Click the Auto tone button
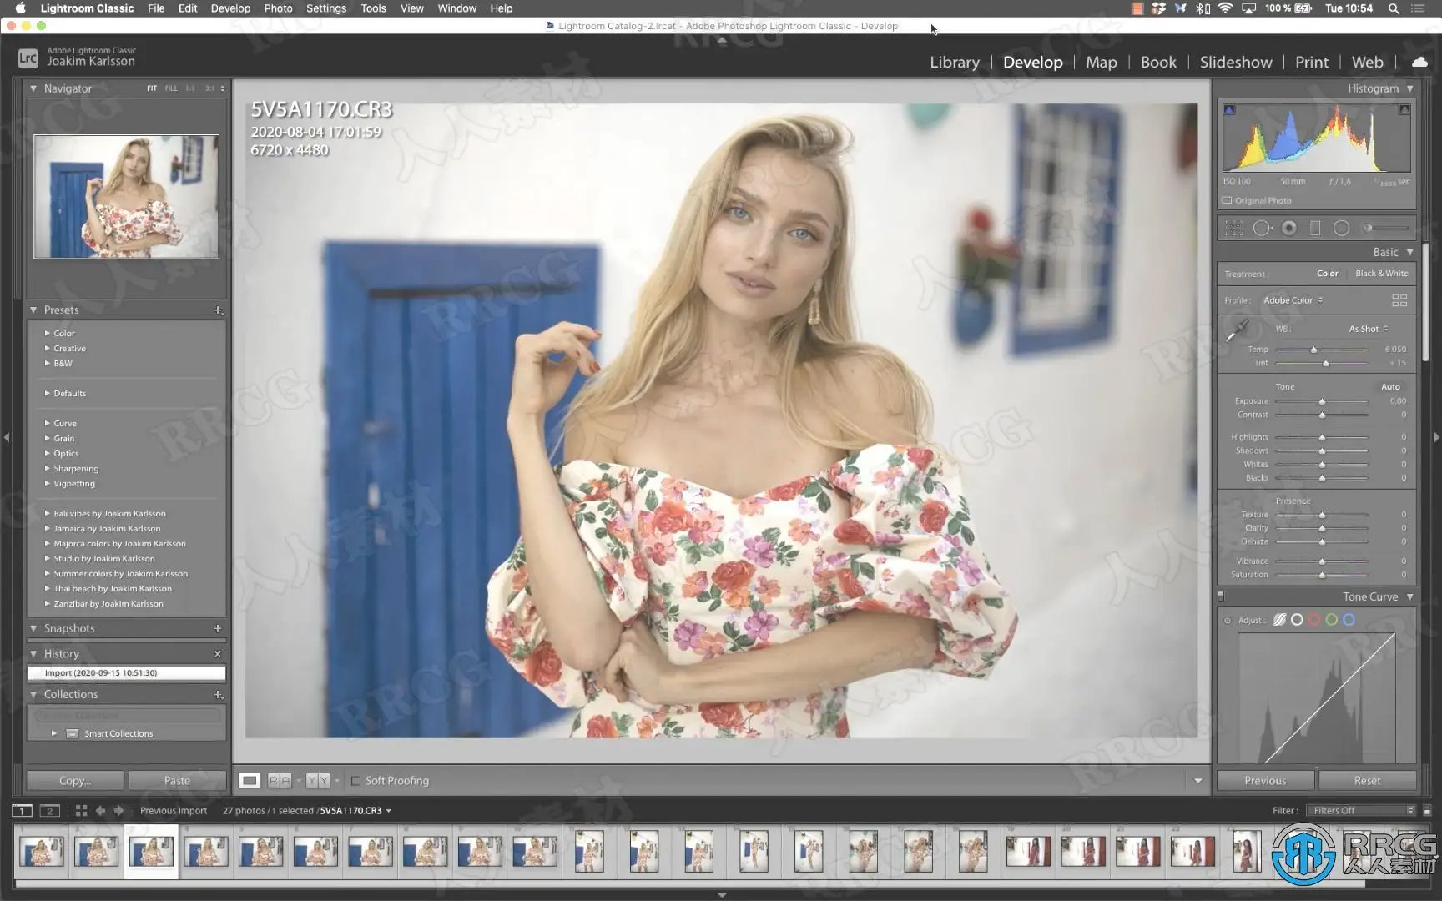1442x901 pixels. 1390,386
